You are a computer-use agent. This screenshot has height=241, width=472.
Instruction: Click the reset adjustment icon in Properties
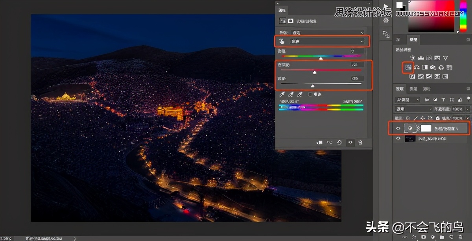(x=339, y=142)
